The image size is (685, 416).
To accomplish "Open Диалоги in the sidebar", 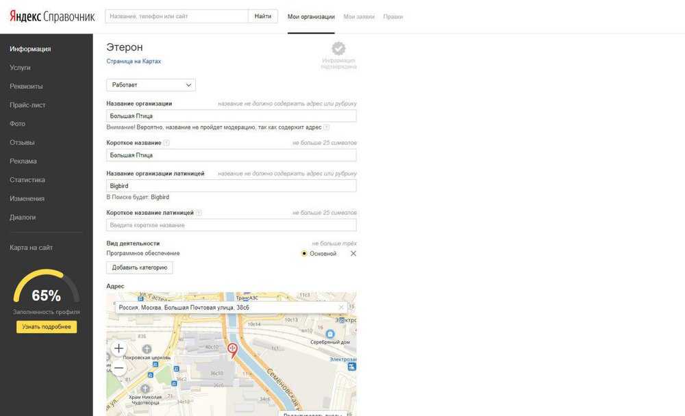I will (x=23, y=218).
